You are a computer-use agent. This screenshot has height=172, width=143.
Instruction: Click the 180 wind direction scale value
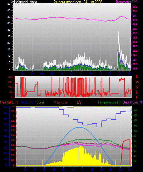point(10,87)
